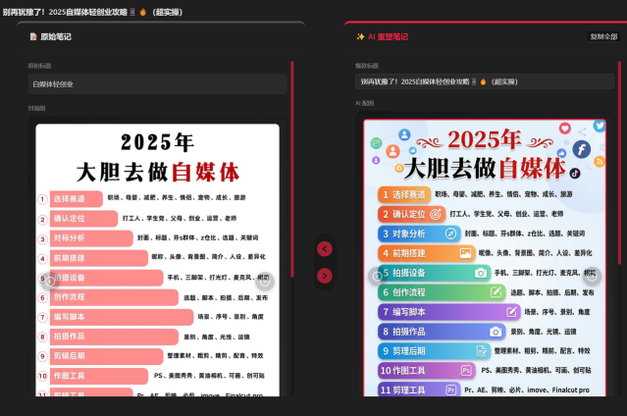Show previous image on AI image carousel
Screen dimensions: 627x416
coord(377,276)
